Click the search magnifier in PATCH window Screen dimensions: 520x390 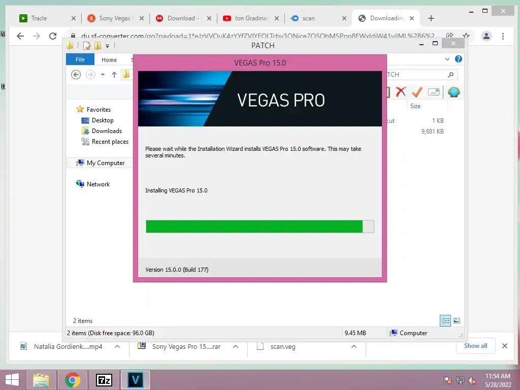click(x=450, y=75)
